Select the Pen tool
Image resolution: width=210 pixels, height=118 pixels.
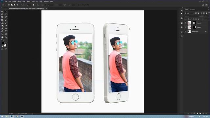[x=2, y=31]
